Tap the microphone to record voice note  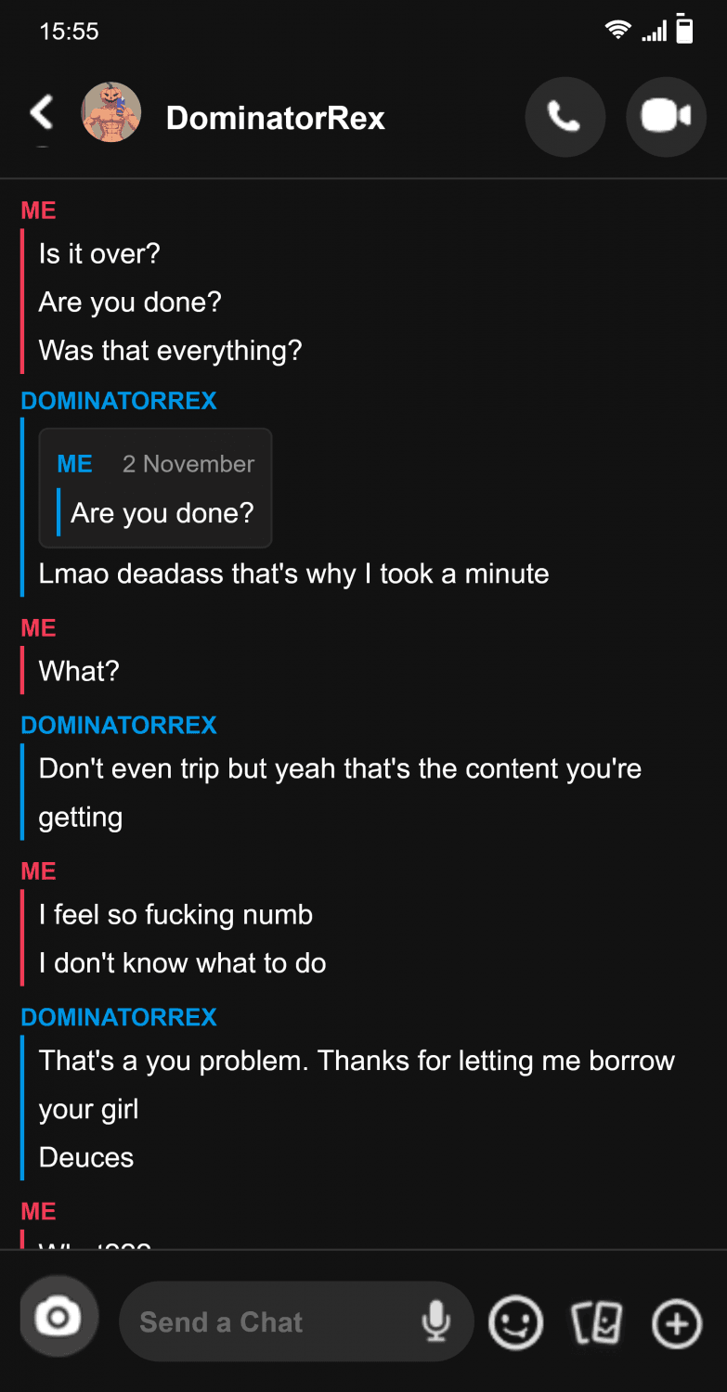435,1321
